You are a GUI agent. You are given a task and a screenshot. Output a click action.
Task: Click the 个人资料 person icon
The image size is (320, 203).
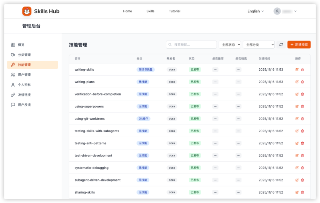pos(12,85)
